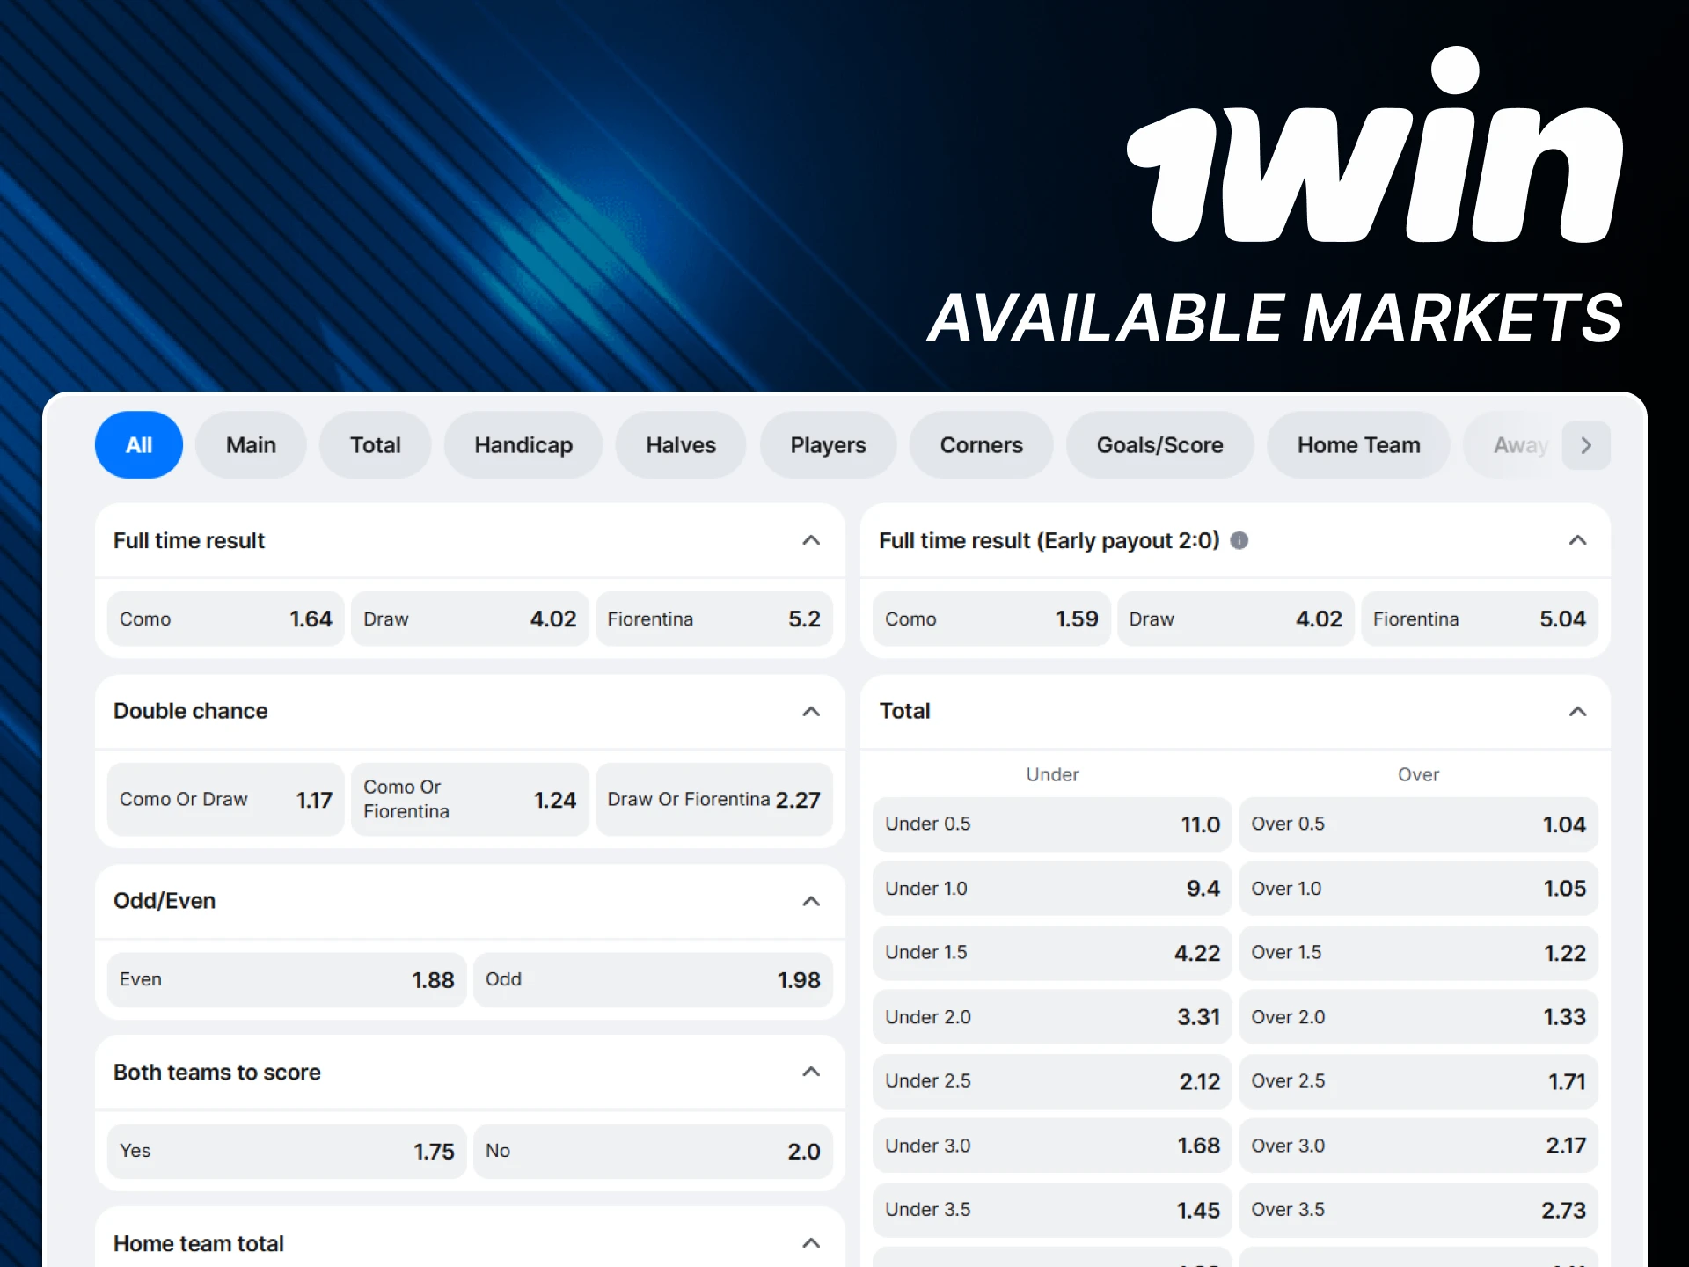Switch to the Goals/Score tab
1689x1267 pixels.
click(1159, 444)
